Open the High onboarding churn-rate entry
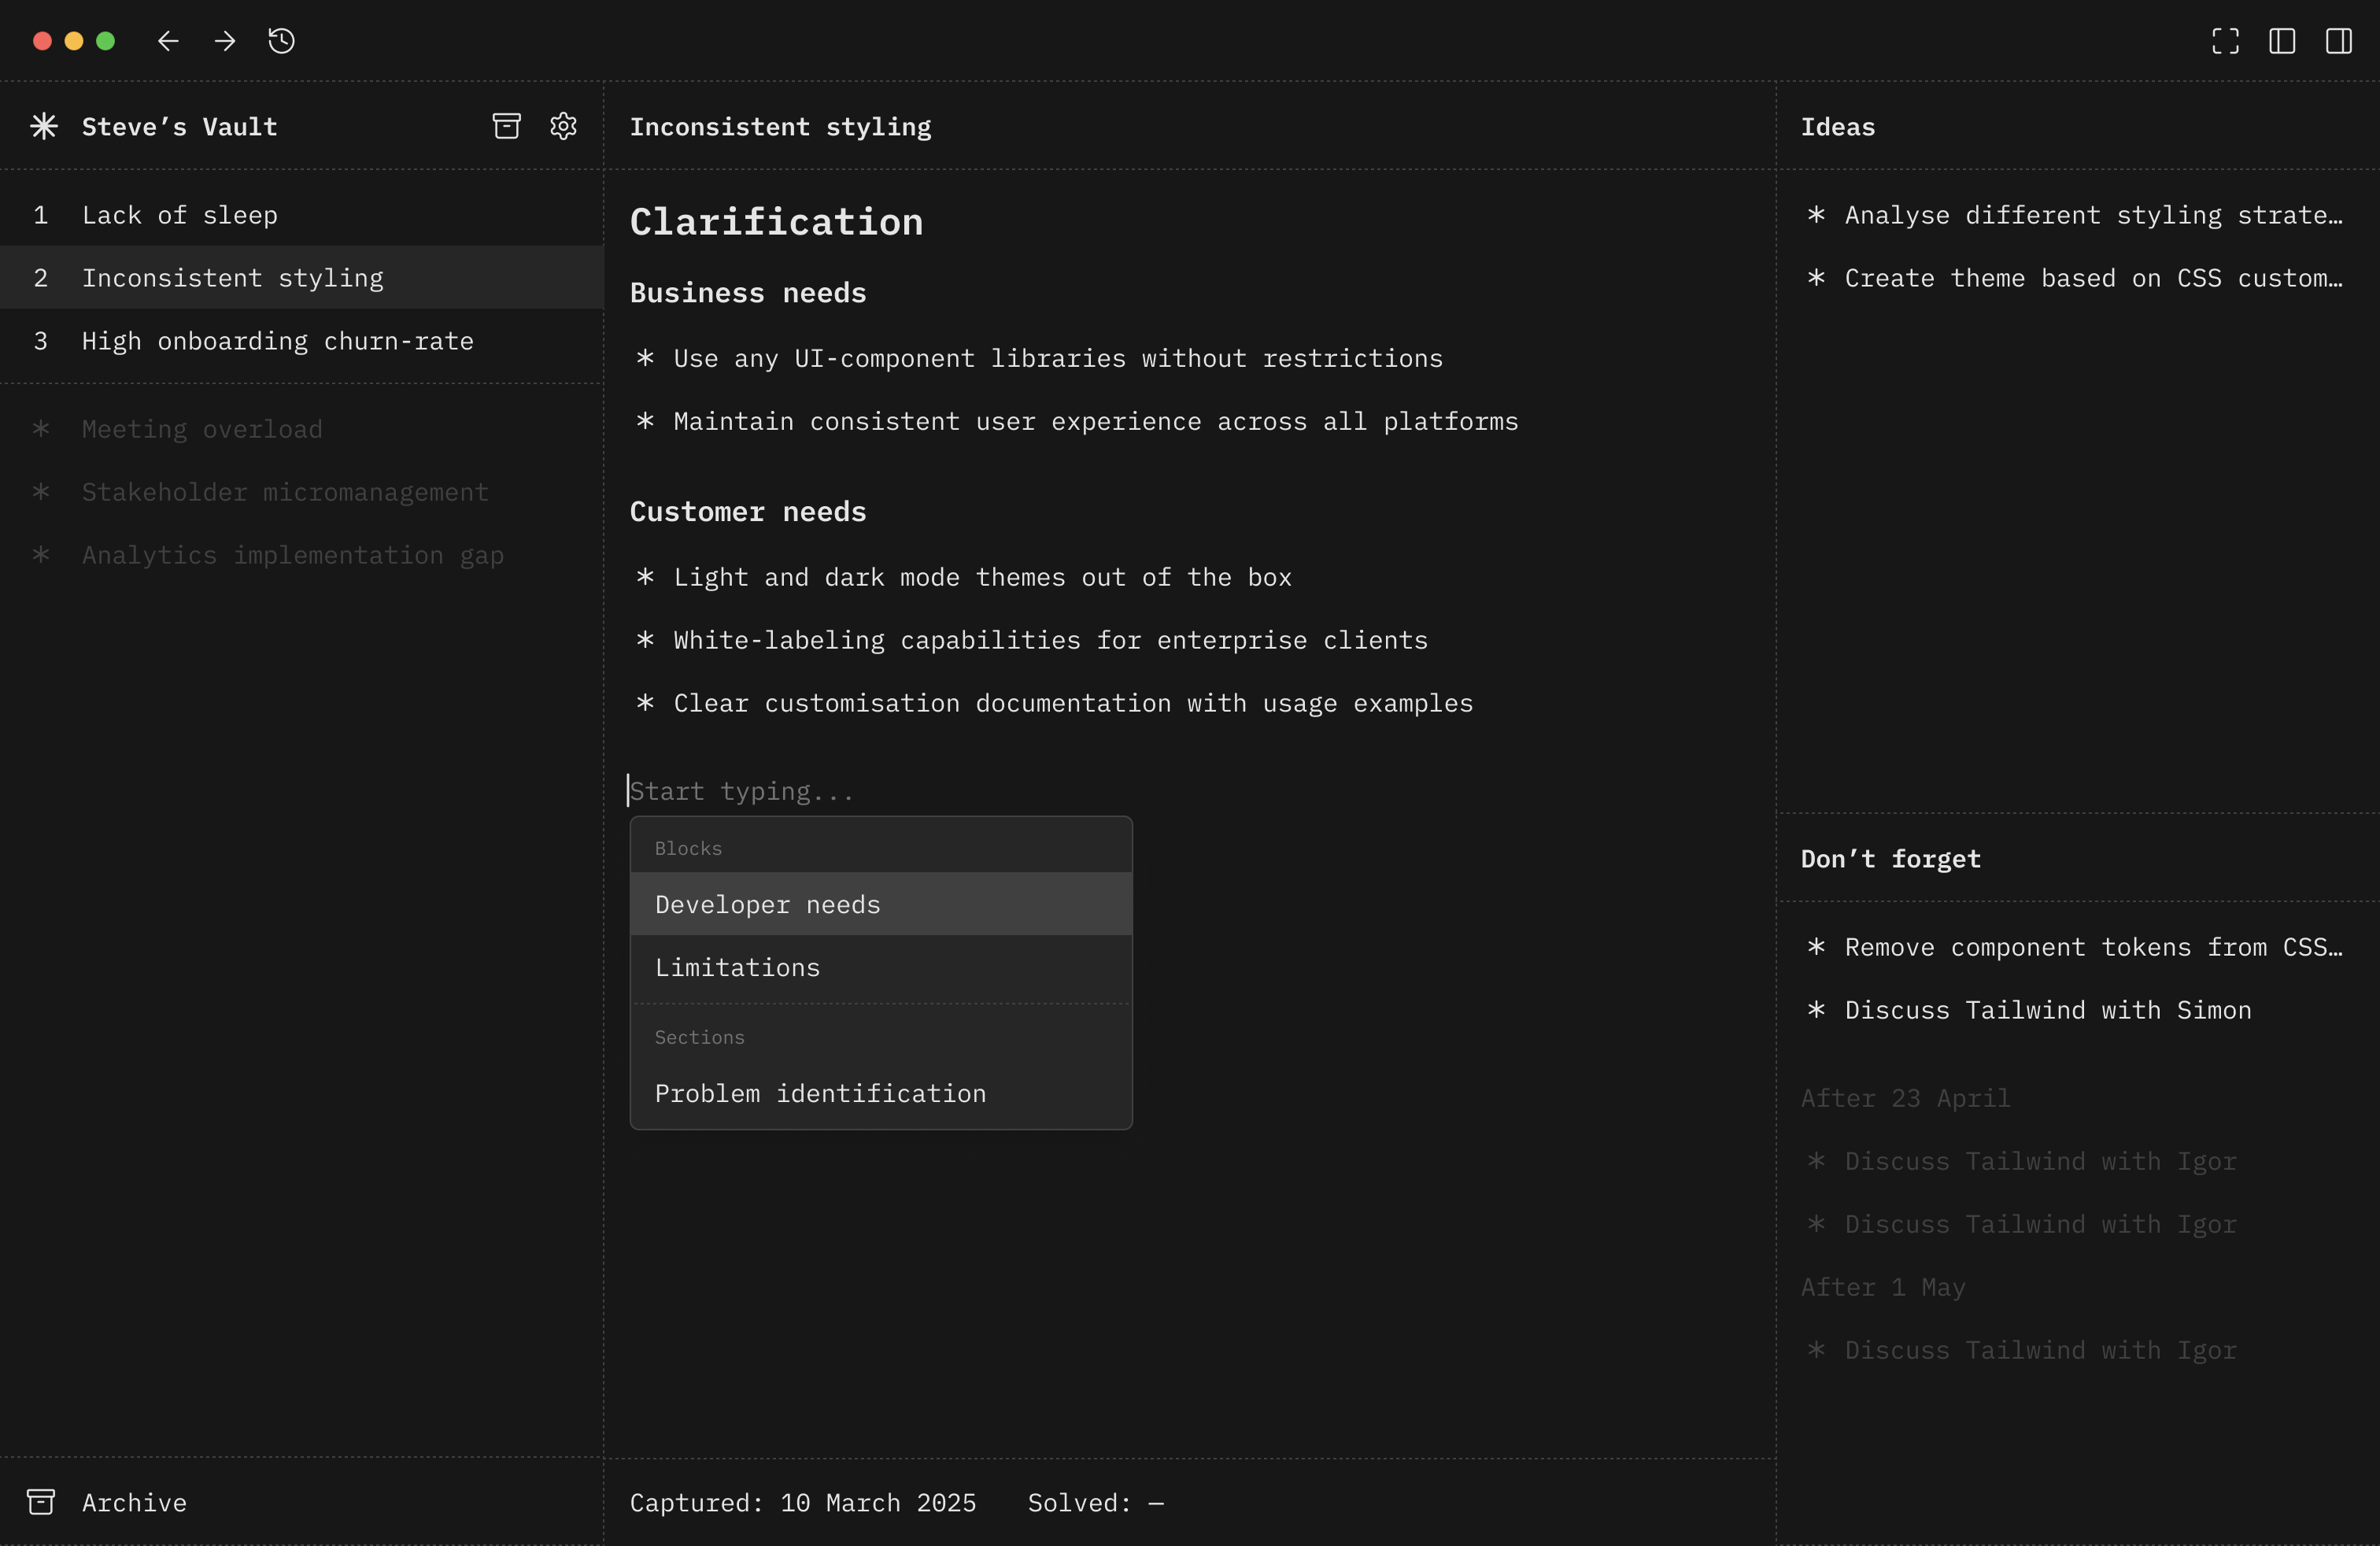 [277, 340]
